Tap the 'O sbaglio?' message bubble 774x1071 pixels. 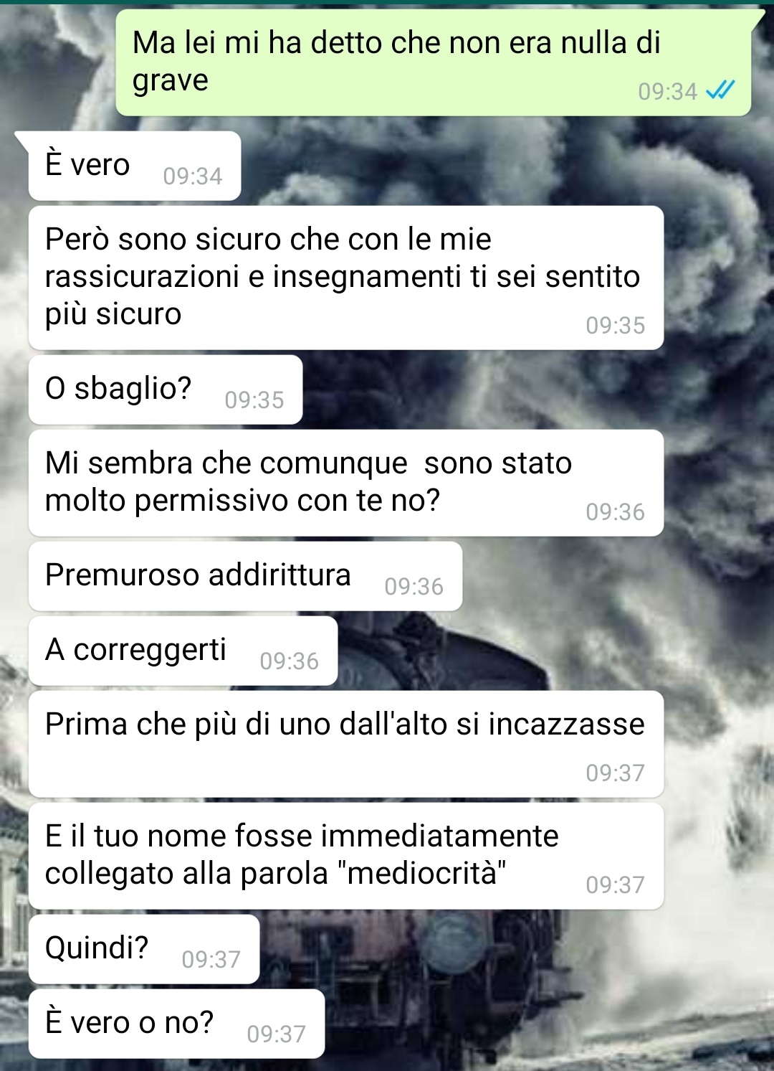point(166,390)
